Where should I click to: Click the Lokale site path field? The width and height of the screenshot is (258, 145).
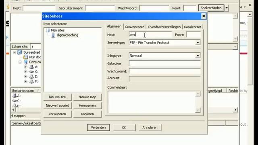tap(35, 47)
